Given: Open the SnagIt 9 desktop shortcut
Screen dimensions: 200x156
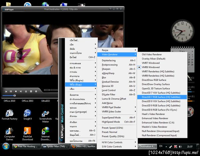Looking at the screenshot, I should (27, 115).
